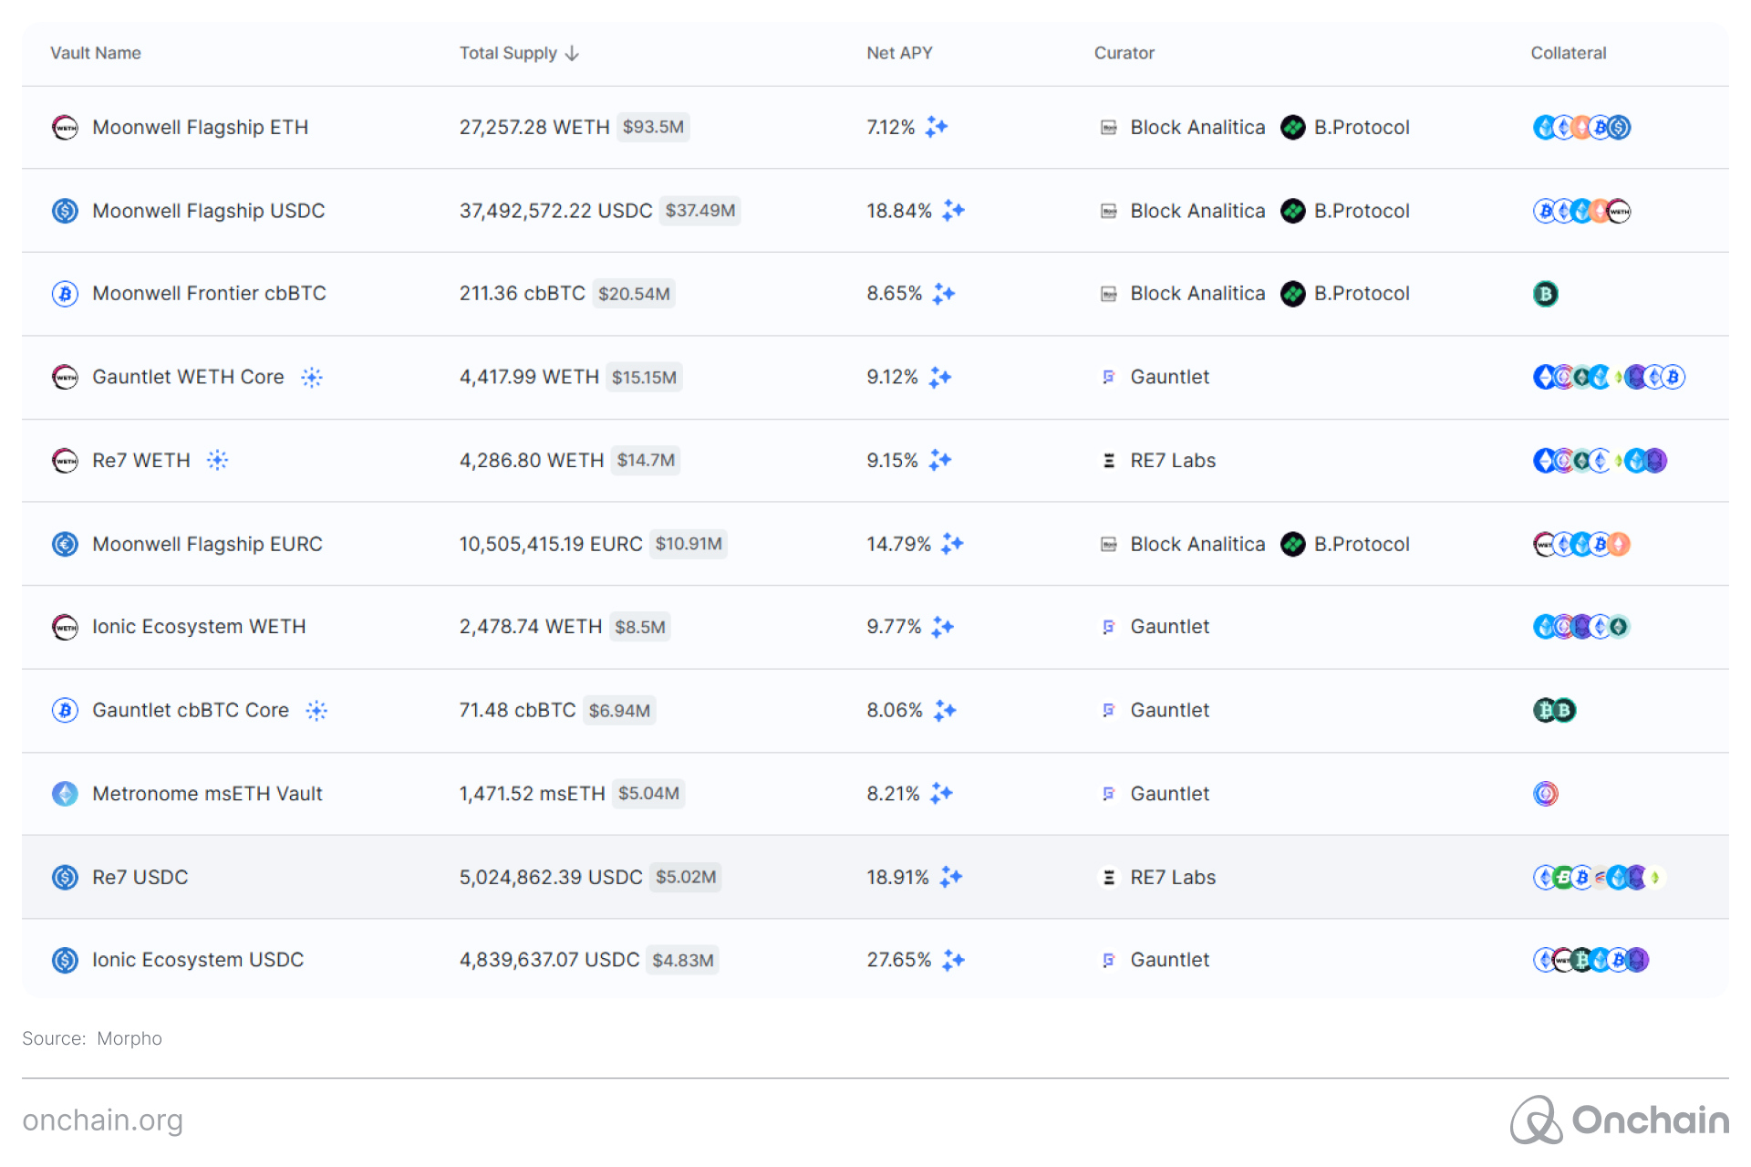Click the rewards sparkle icon next to 27.65%
Screen dimensions: 1751x1167
[953, 960]
